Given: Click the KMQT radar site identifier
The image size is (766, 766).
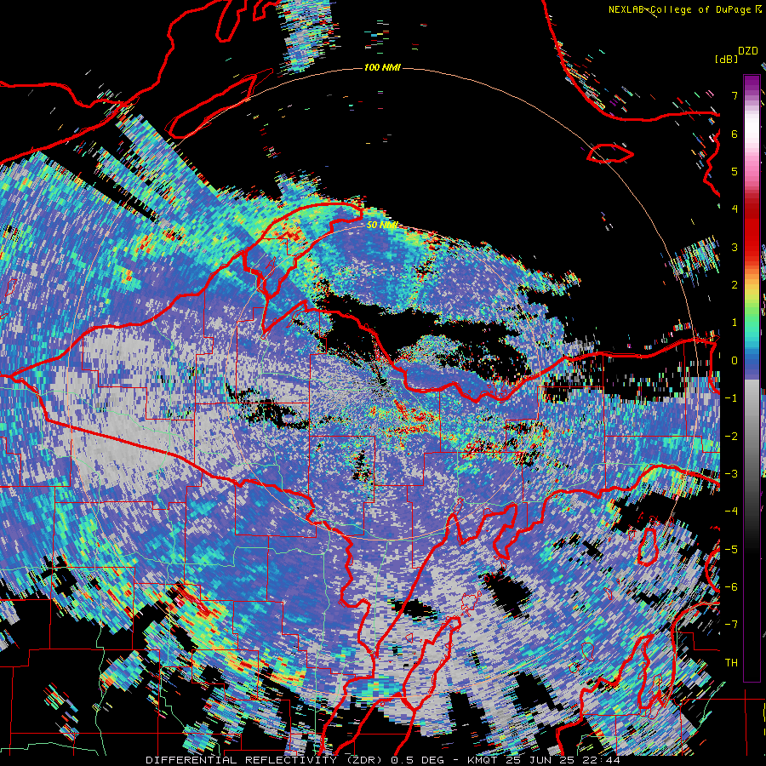Looking at the screenshot, I should pos(482,760).
